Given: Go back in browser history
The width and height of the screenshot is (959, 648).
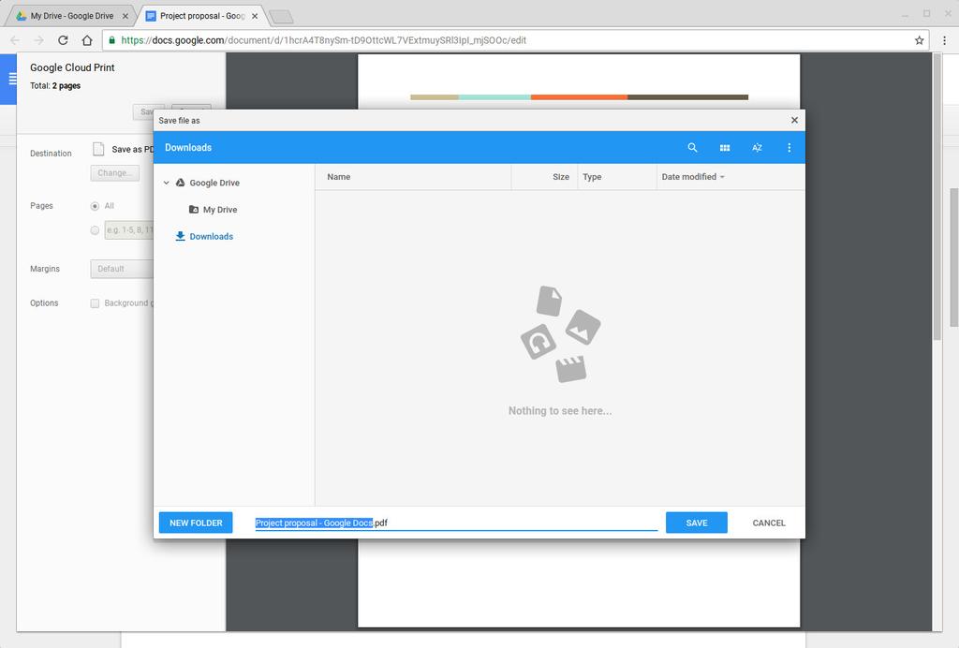Looking at the screenshot, I should (15, 40).
